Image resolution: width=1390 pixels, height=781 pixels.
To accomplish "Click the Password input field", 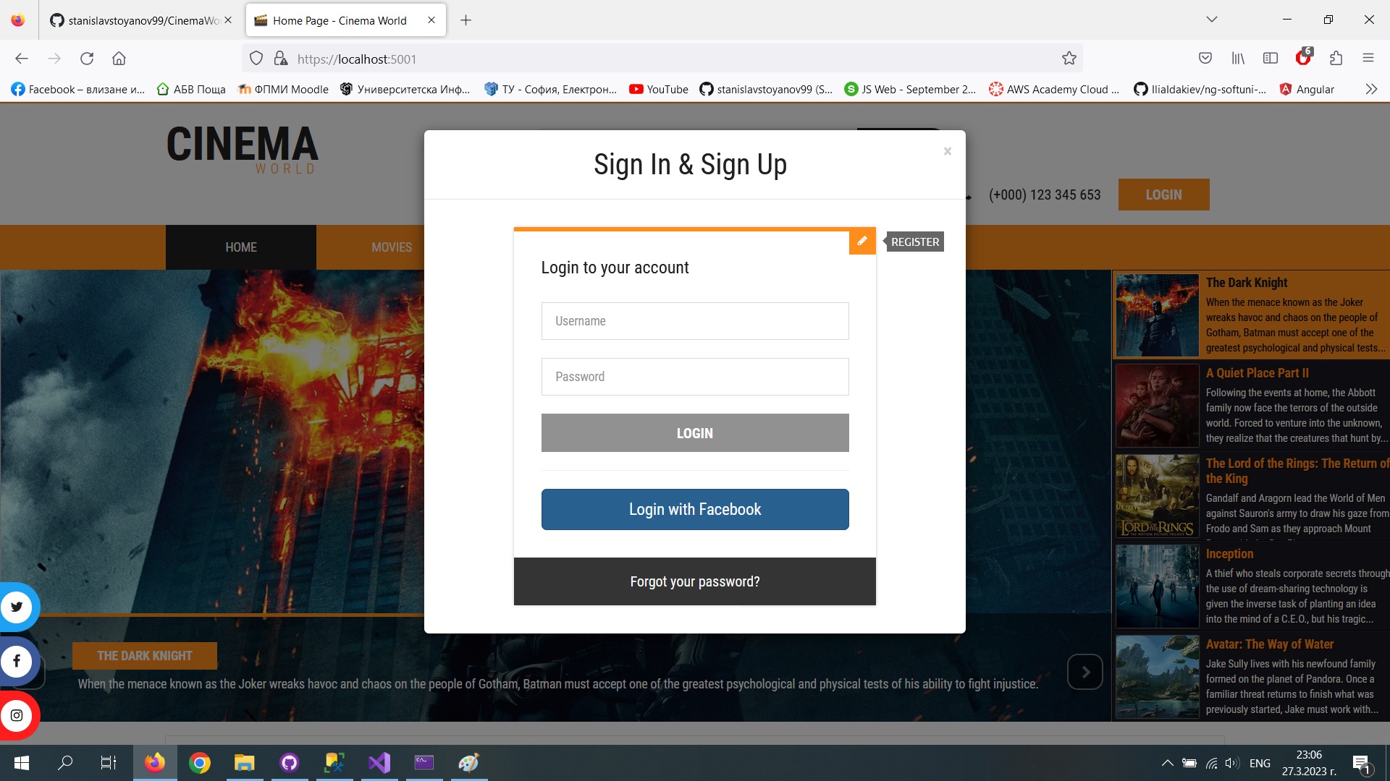I will click(x=694, y=376).
